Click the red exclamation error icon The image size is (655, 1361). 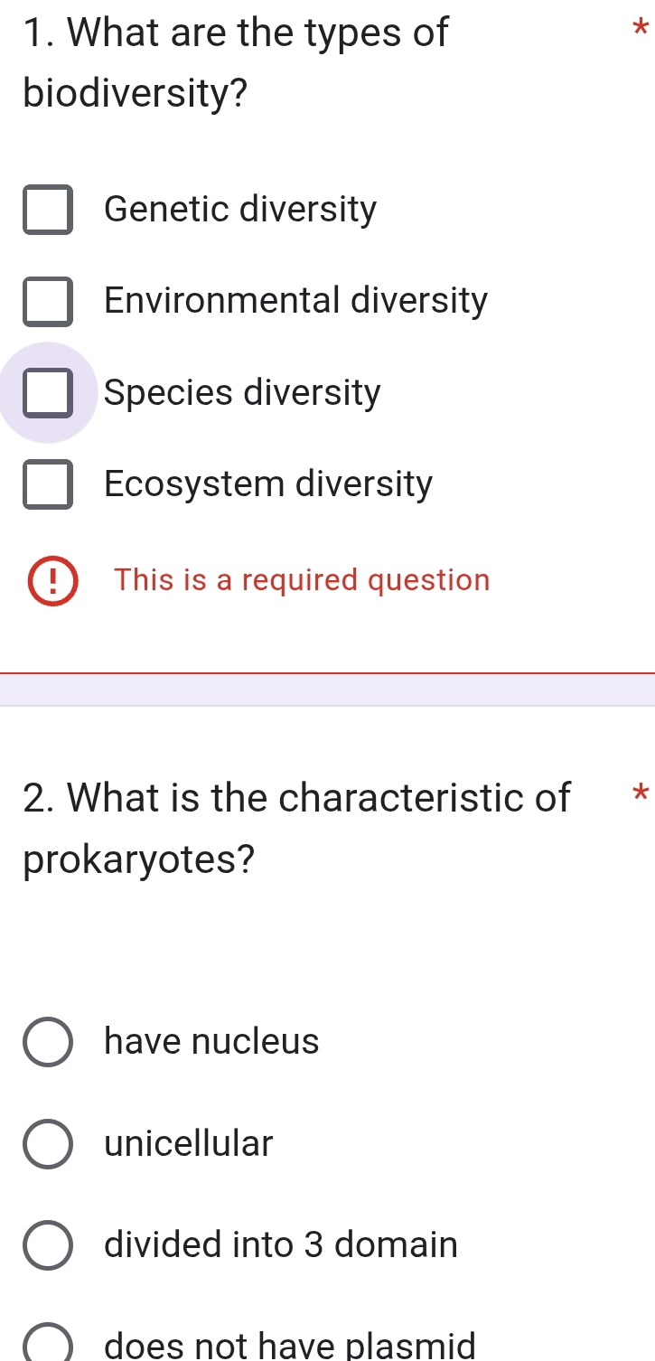click(x=52, y=580)
